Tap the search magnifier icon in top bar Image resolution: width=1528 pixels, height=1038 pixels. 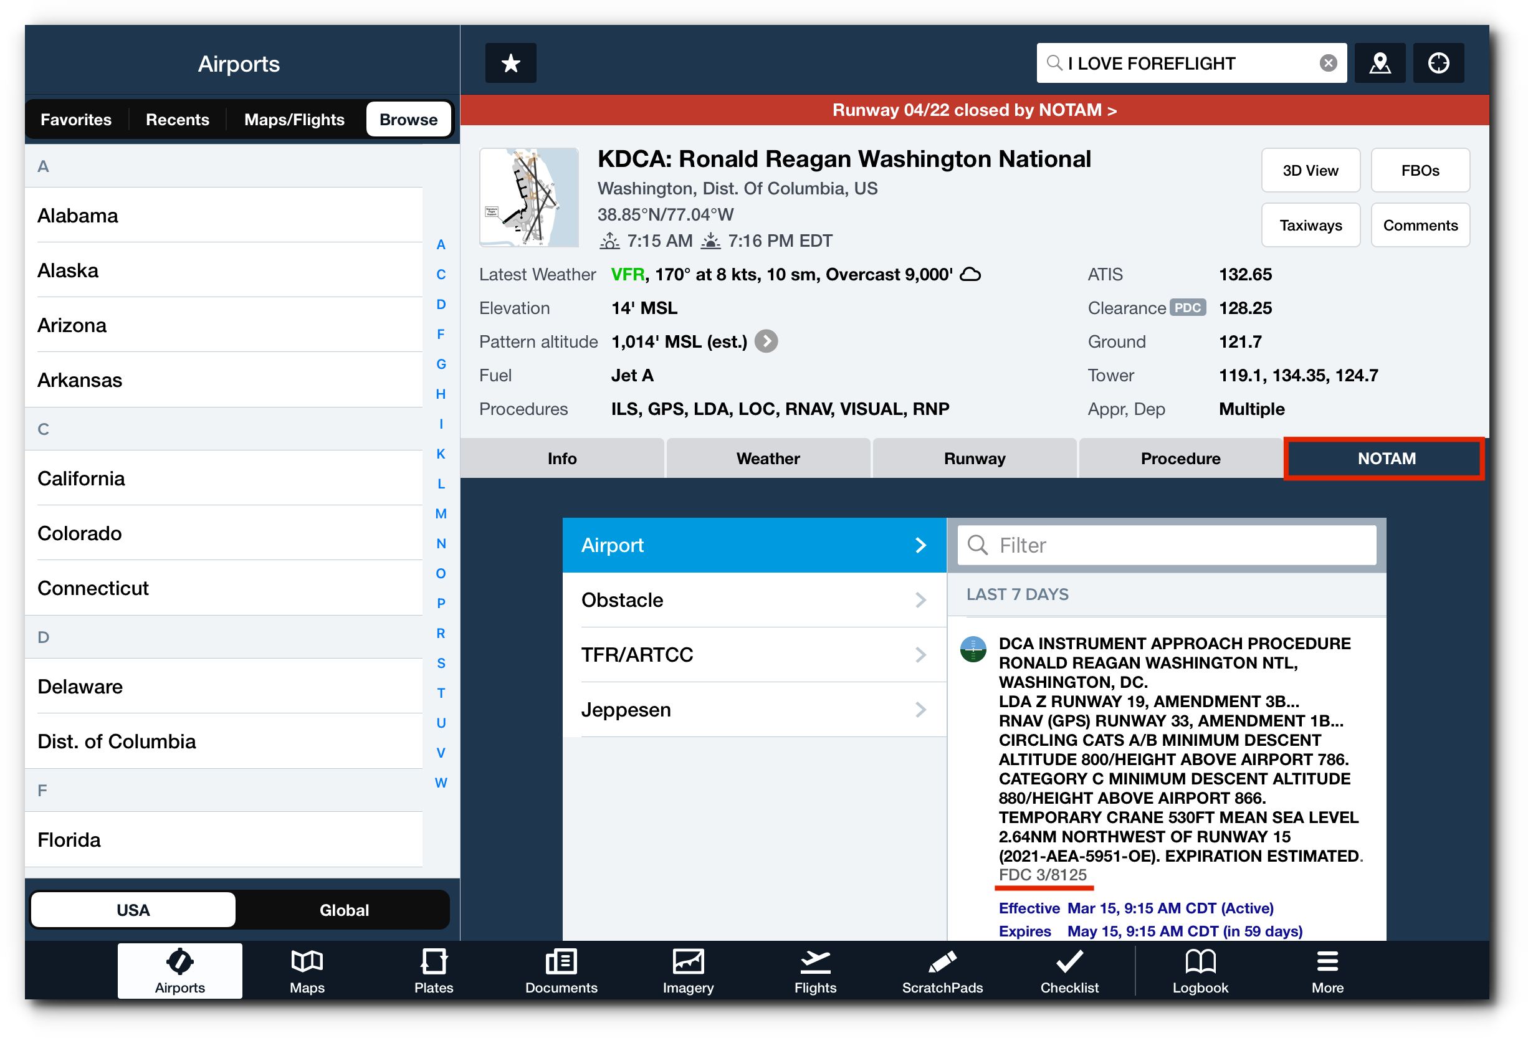[x=1054, y=63]
